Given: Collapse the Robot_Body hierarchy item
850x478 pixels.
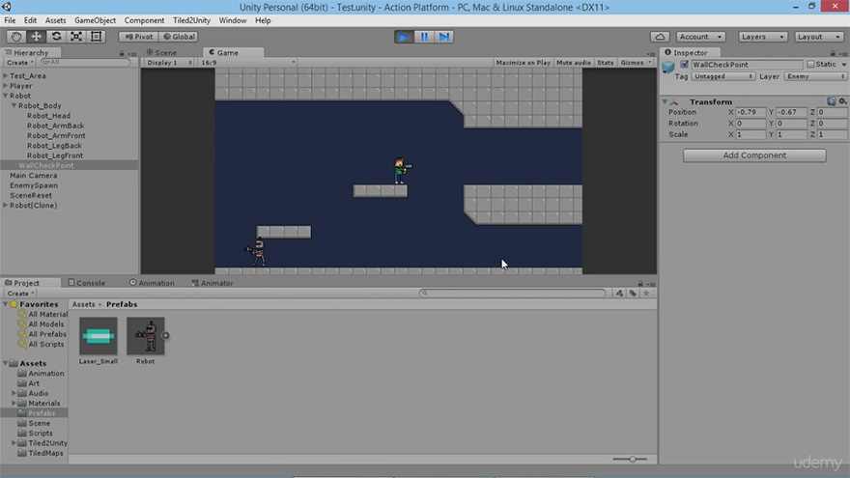Looking at the screenshot, I should click(14, 105).
